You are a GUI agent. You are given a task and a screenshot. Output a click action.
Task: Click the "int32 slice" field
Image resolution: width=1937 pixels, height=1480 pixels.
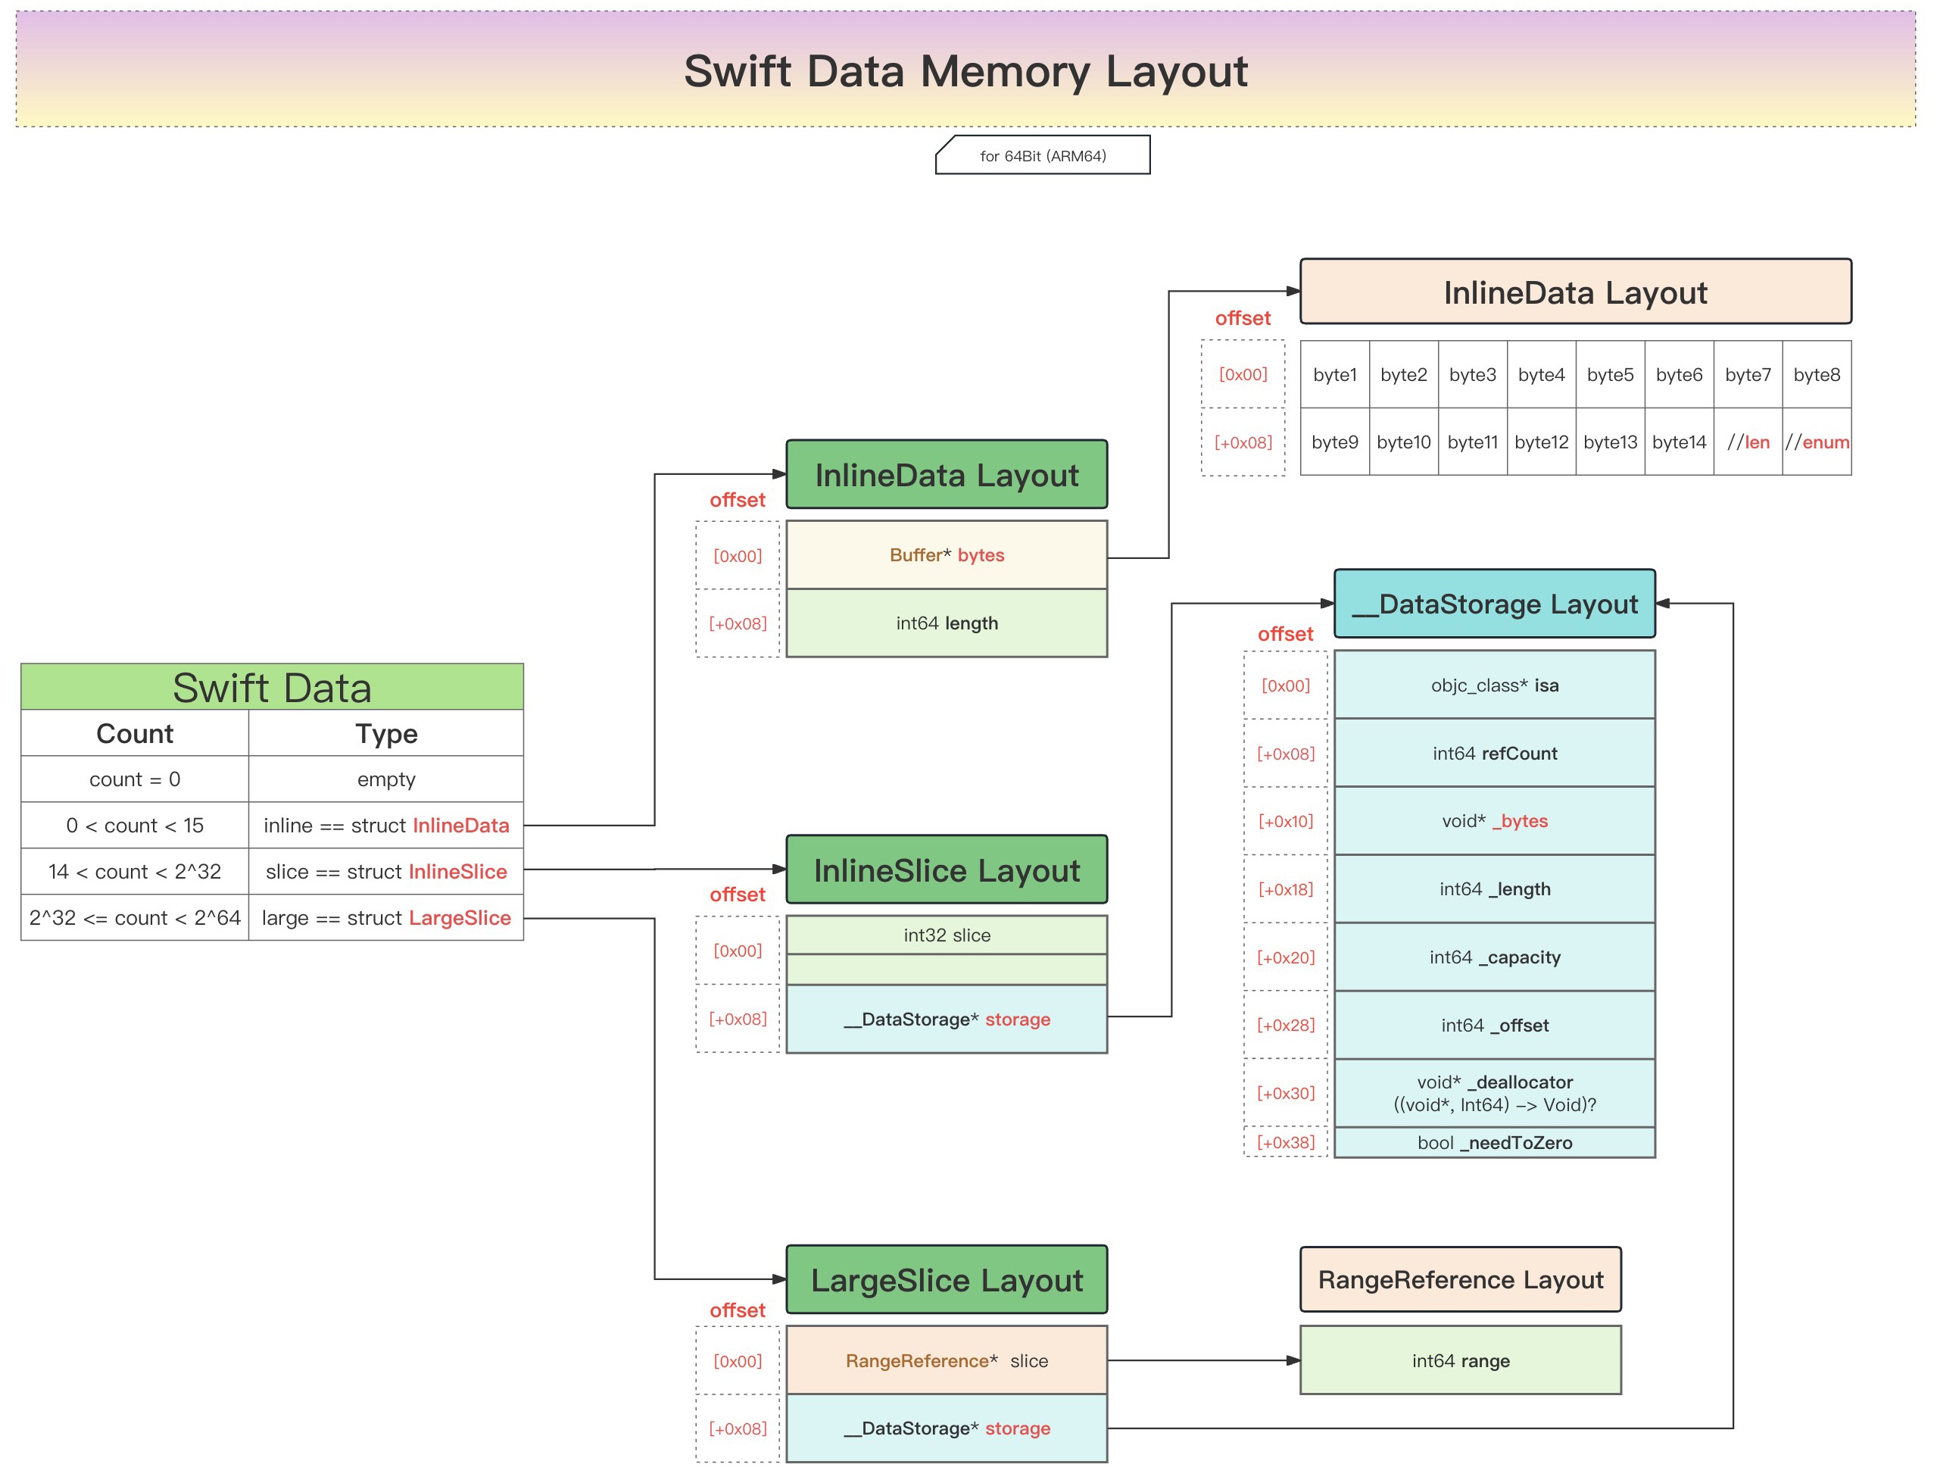click(x=947, y=935)
